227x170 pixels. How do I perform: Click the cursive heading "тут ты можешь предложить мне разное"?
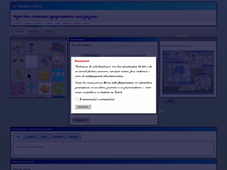(55, 17)
